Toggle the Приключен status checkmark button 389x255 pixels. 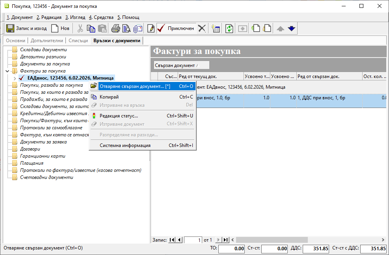tap(176, 28)
